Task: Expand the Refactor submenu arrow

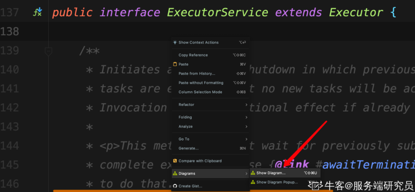Action: (246, 105)
